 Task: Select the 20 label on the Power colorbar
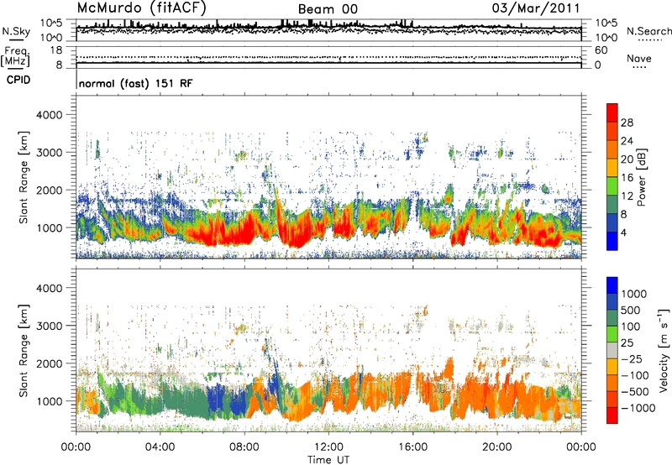[x=627, y=159]
